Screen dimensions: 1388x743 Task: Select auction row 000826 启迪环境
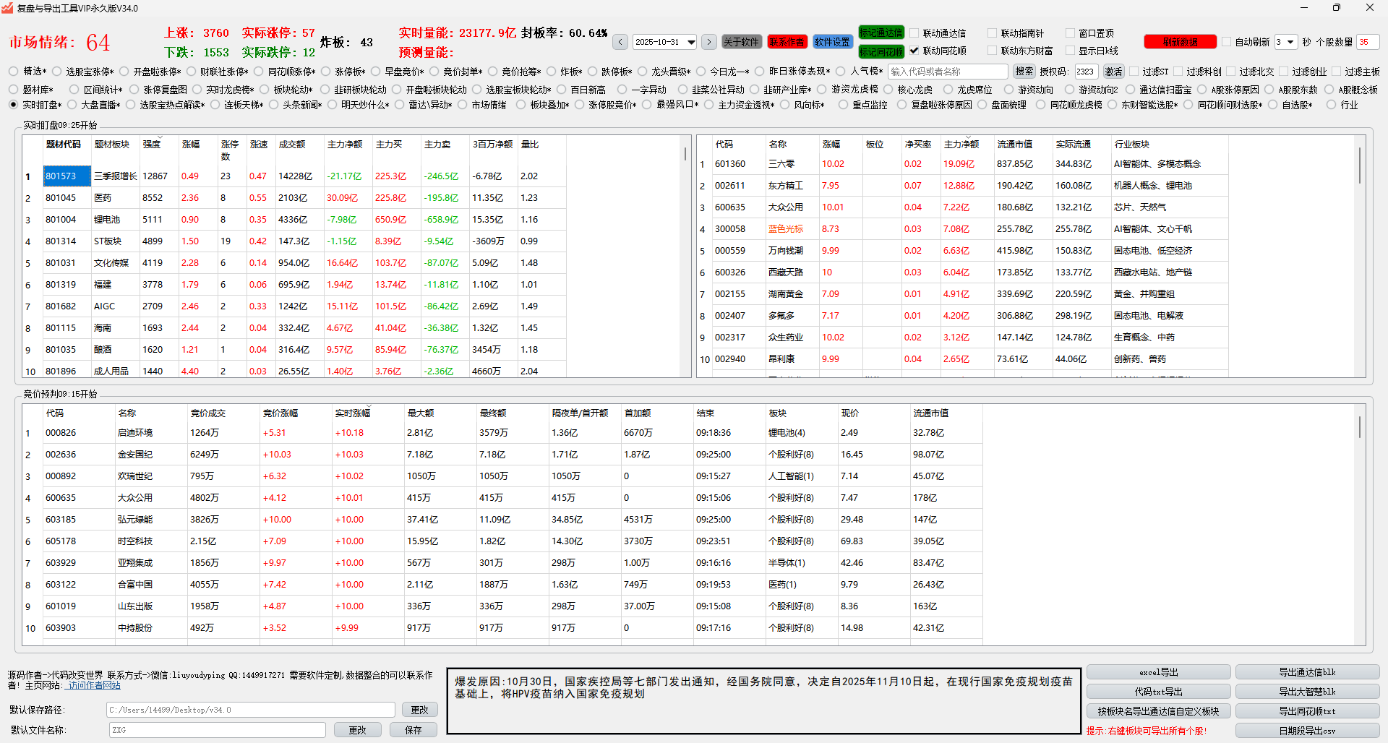(x=502, y=433)
